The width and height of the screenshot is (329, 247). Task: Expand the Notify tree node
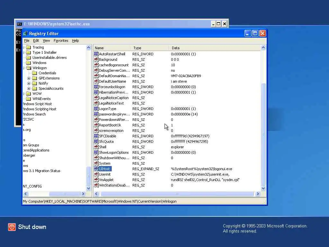click(x=29, y=83)
